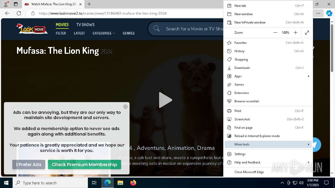Open New InPrivate window
This screenshot has height=188, width=335.
point(268,22)
